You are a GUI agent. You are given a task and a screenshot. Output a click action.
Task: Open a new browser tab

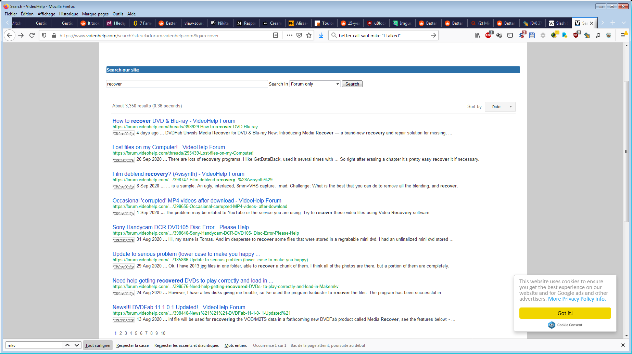coord(613,23)
